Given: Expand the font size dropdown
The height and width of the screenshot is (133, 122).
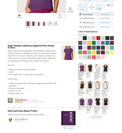Looking at the screenshot, I should pyautogui.click(x=99, y=5).
